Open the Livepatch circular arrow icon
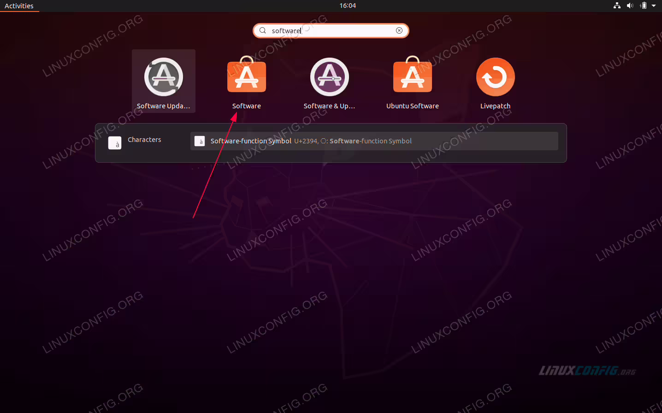The width and height of the screenshot is (662, 413). click(496, 77)
